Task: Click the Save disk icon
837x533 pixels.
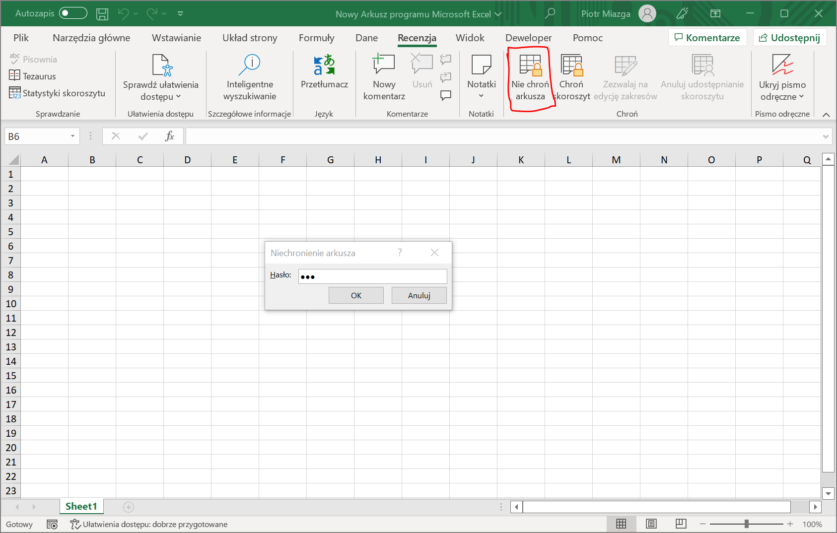Action: click(102, 14)
